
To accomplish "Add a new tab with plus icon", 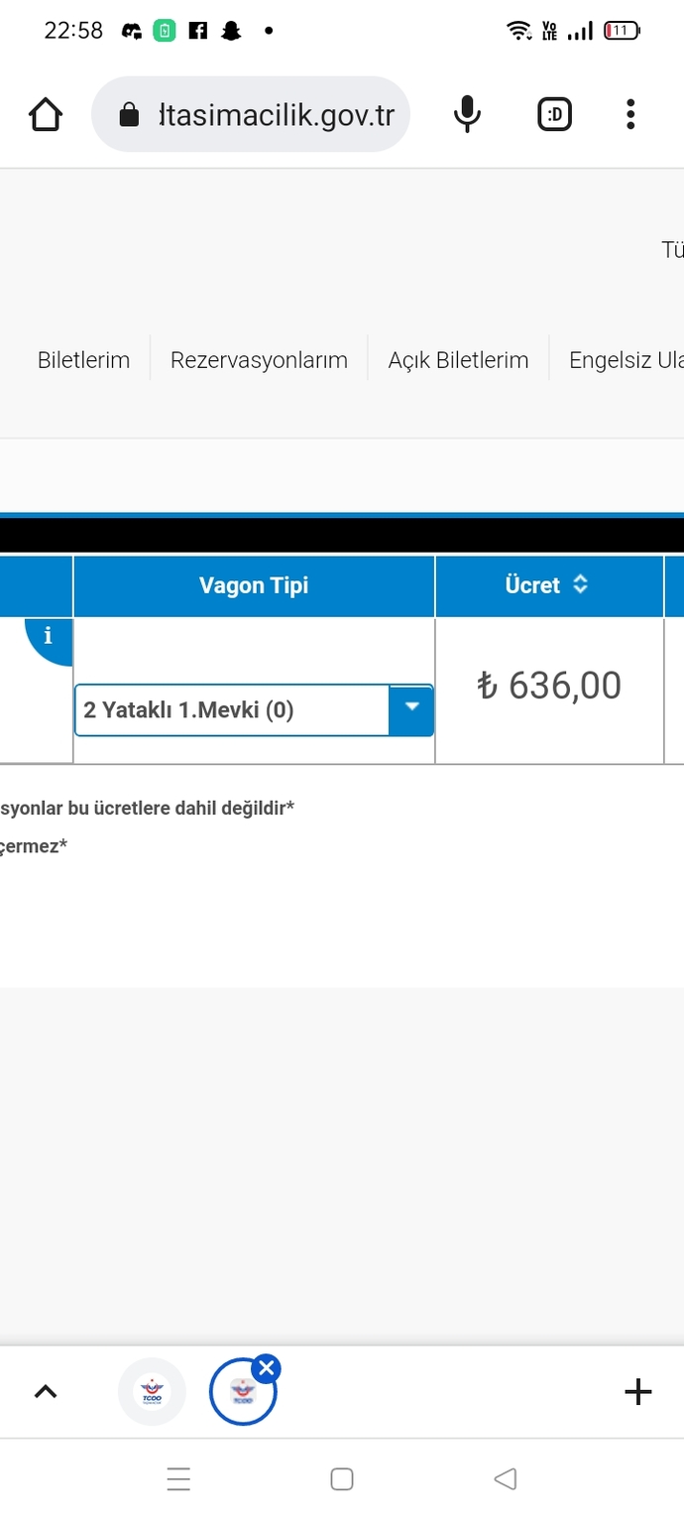I will click(x=638, y=1392).
